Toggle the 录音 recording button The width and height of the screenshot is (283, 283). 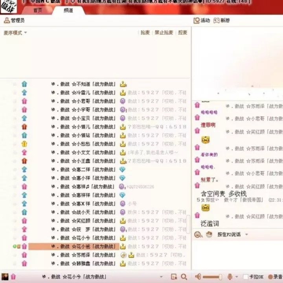[x=270, y=277]
